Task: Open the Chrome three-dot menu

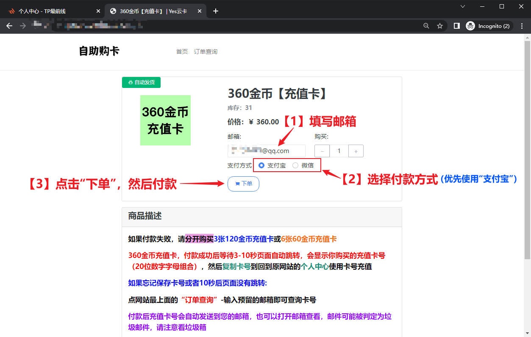Action: pyautogui.click(x=522, y=26)
